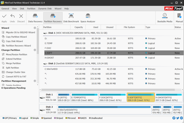184x123 pixels.
Task: Sort by the Used column header
Action: pyautogui.click(x=93, y=27)
